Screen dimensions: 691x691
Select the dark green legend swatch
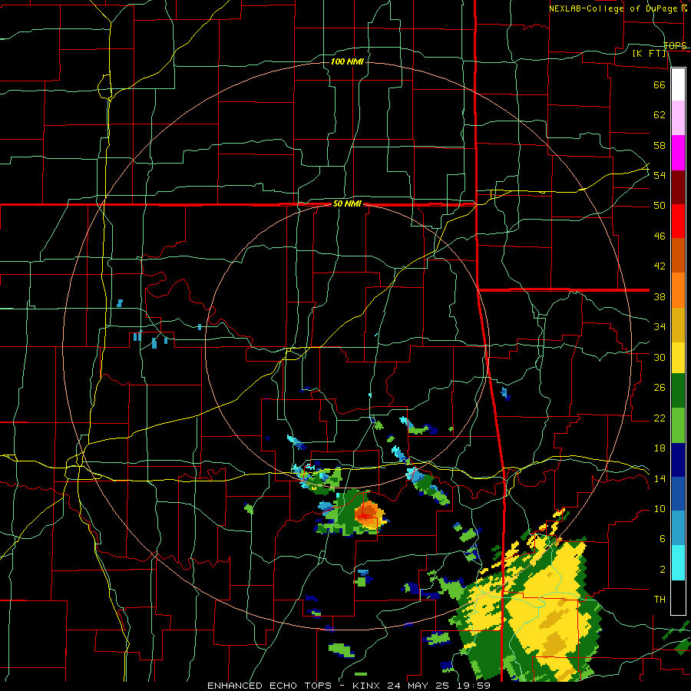pyautogui.click(x=678, y=391)
